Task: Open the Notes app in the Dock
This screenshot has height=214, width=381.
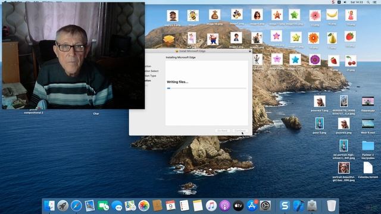Action: (x=198, y=206)
